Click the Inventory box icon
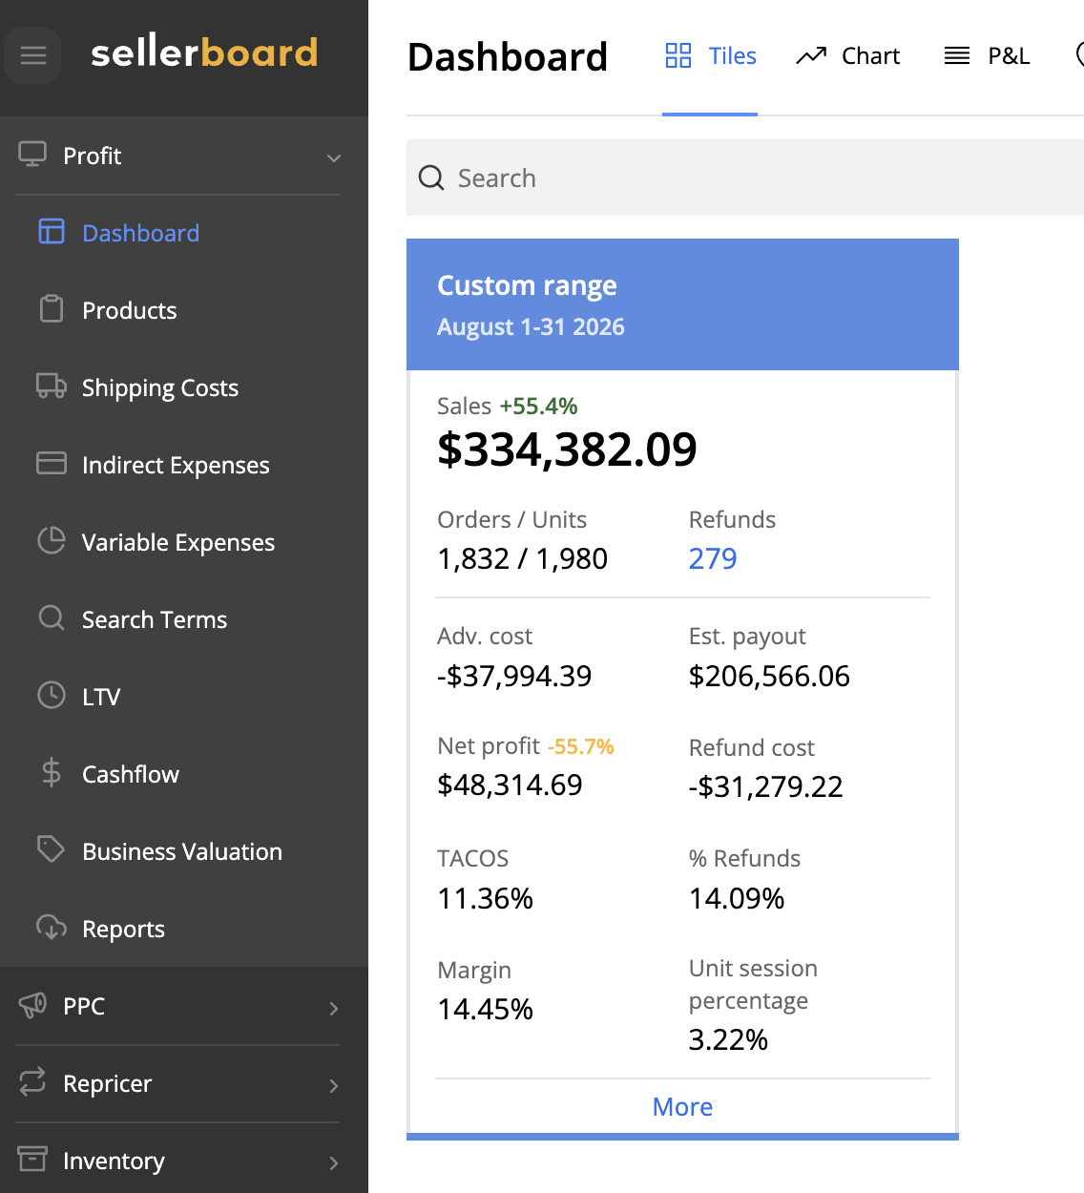 [32, 1160]
